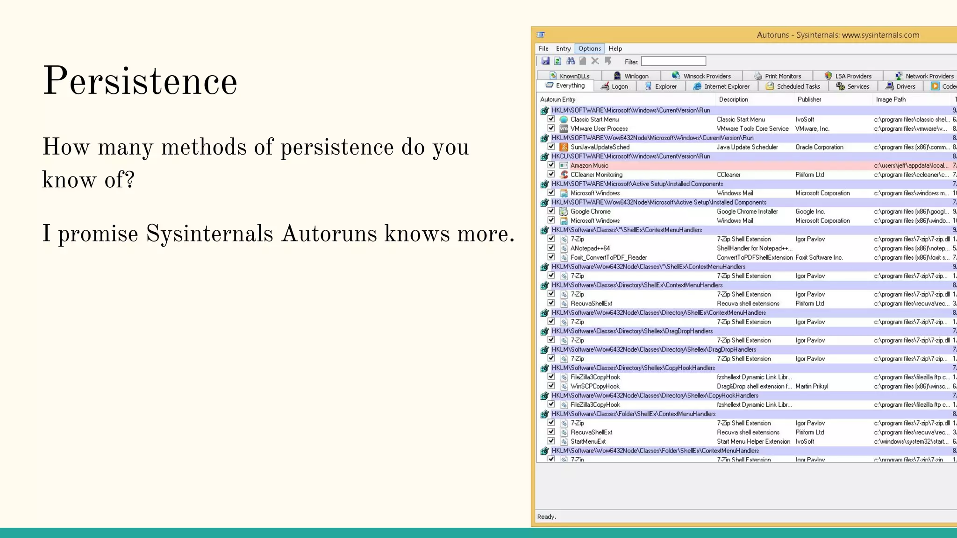This screenshot has height=538, width=957.
Task: Select the 'Oracle Corporation' publisher cell
Action: coord(819,147)
